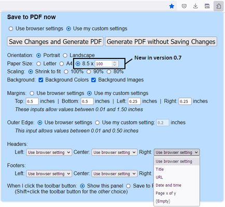Collapse Headers Right dropdown

tap(177, 152)
